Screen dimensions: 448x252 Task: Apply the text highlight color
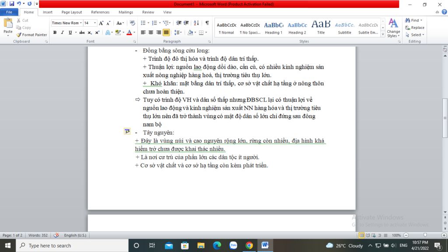coord(118,32)
